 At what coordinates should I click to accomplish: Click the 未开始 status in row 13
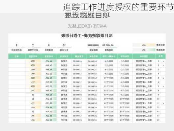pyautogui.click(x=64, y=112)
